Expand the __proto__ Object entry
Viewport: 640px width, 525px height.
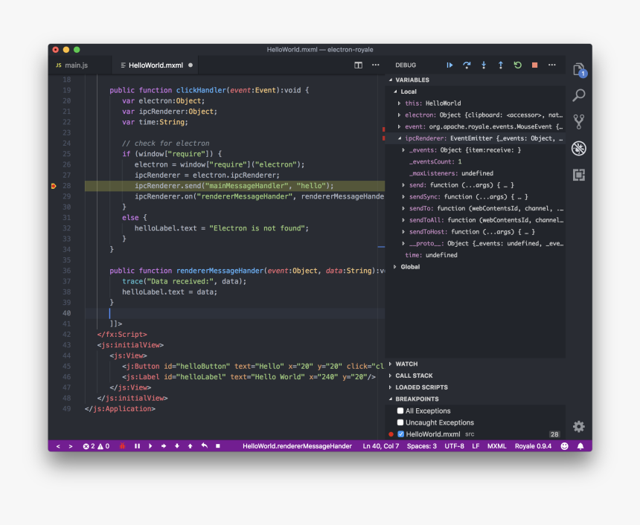point(403,243)
